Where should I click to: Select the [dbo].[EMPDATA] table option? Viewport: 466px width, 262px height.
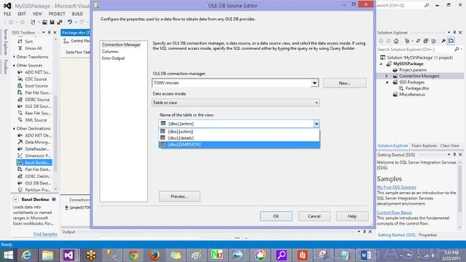coord(239,145)
